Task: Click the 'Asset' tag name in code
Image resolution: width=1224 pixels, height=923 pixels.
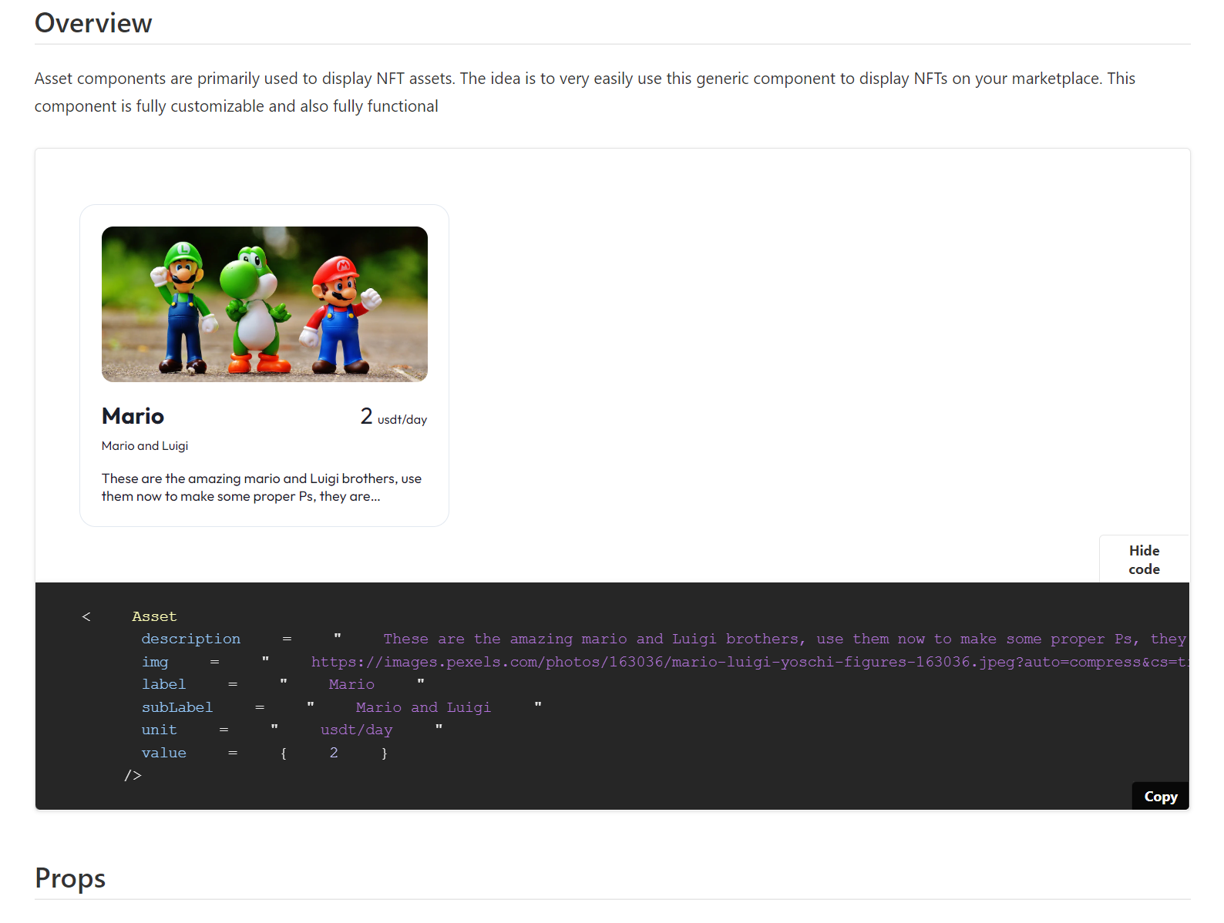Action: [154, 616]
